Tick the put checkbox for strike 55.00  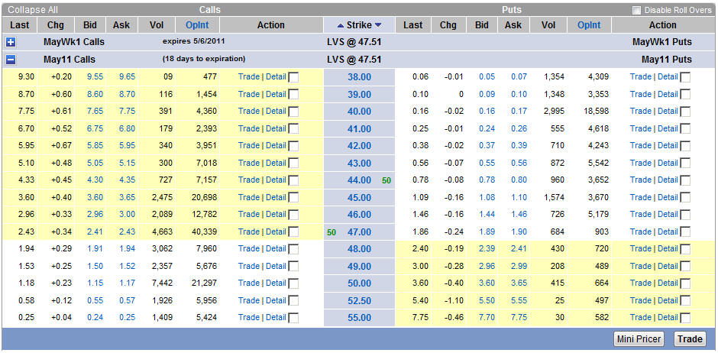click(x=685, y=318)
